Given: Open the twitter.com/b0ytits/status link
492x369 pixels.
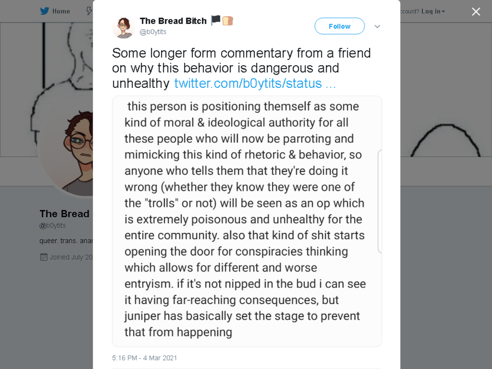Looking at the screenshot, I should click(255, 84).
